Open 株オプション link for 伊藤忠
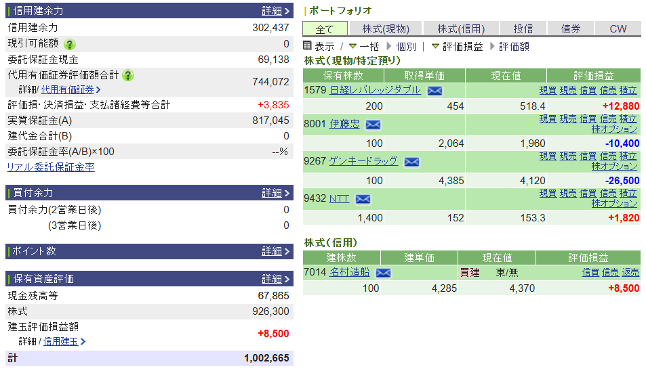The height and width of the screenshot is (373, 646). tap(613, 129)
